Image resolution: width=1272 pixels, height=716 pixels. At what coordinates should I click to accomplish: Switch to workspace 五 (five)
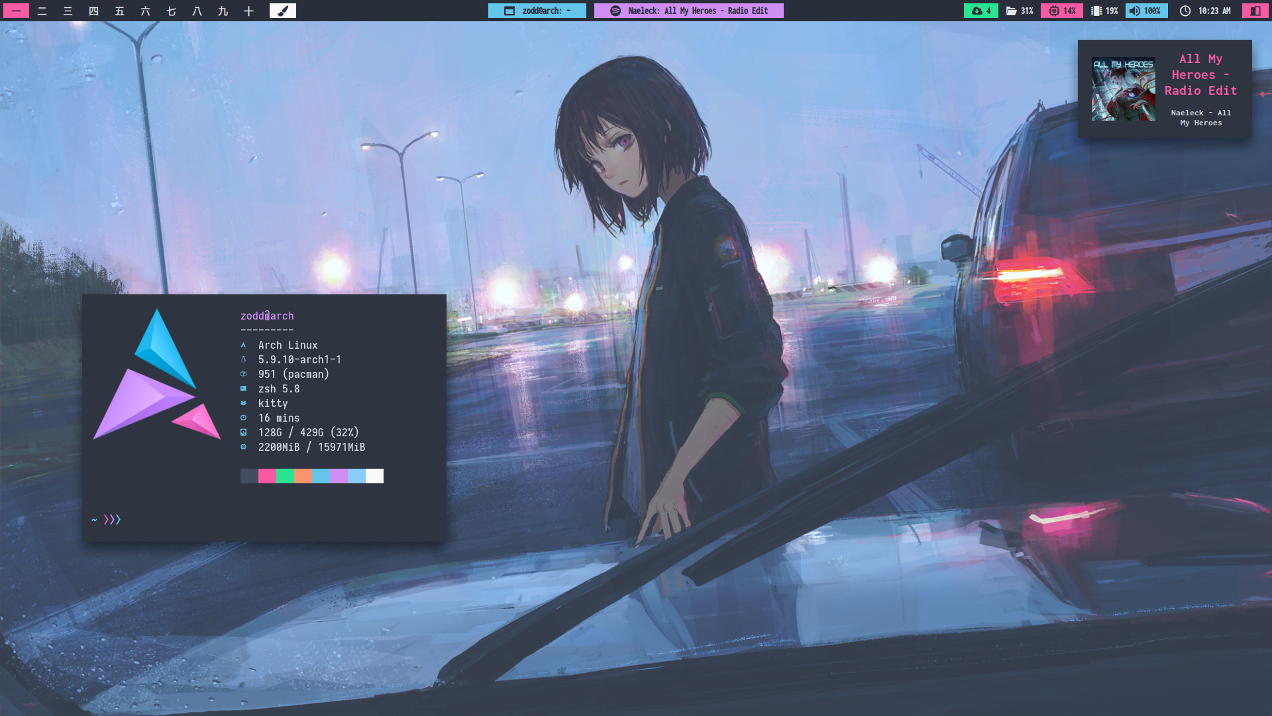tap(119, 11)
